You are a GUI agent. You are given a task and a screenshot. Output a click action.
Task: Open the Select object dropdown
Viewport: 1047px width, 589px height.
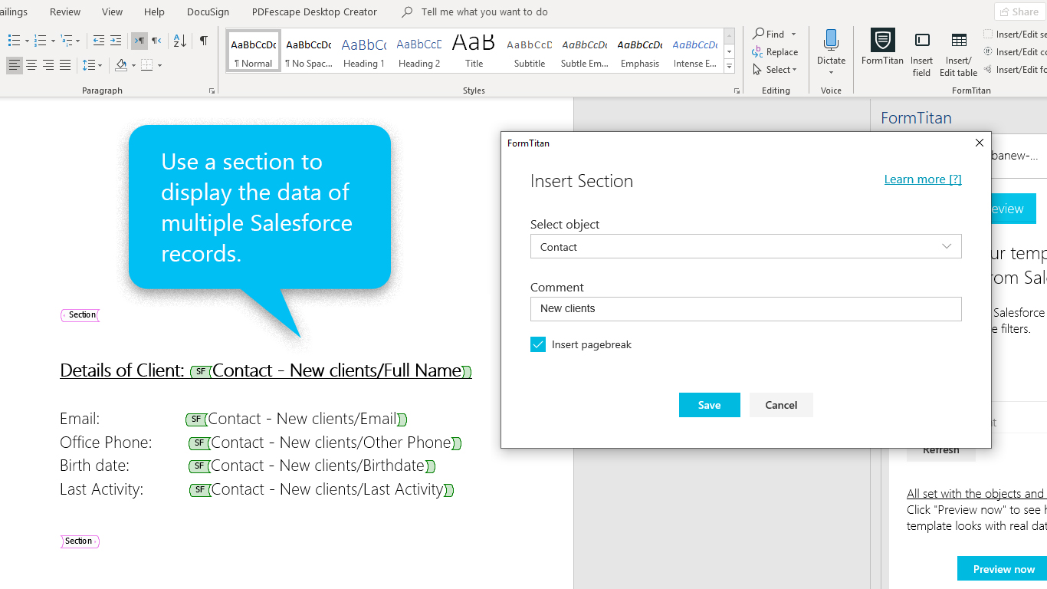coord(745,247)
